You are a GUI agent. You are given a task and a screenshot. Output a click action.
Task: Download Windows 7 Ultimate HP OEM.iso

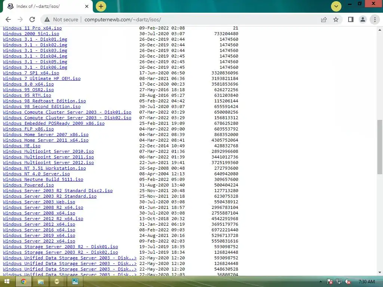click(42, 78)
